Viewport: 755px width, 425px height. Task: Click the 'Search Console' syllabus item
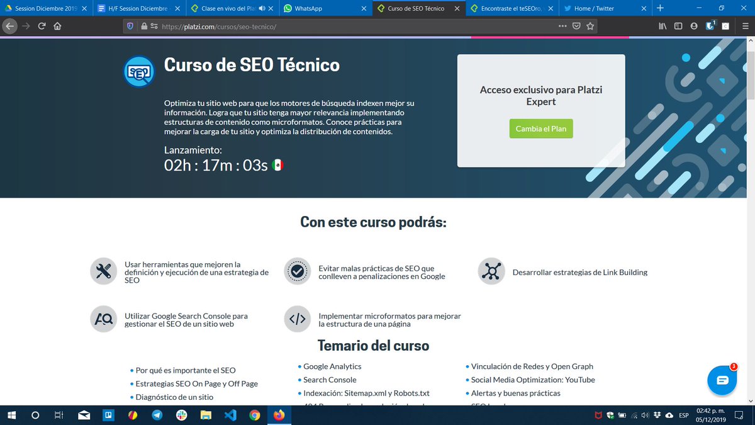[330, 380]
